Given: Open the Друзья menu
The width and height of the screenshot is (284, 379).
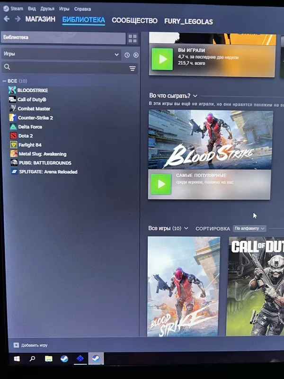Looking at the screenshot, I should click(47, 9).
